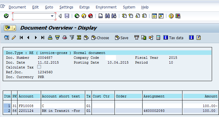Open the Settings menu
The image size is (219, 117).
tap(66, 7)
